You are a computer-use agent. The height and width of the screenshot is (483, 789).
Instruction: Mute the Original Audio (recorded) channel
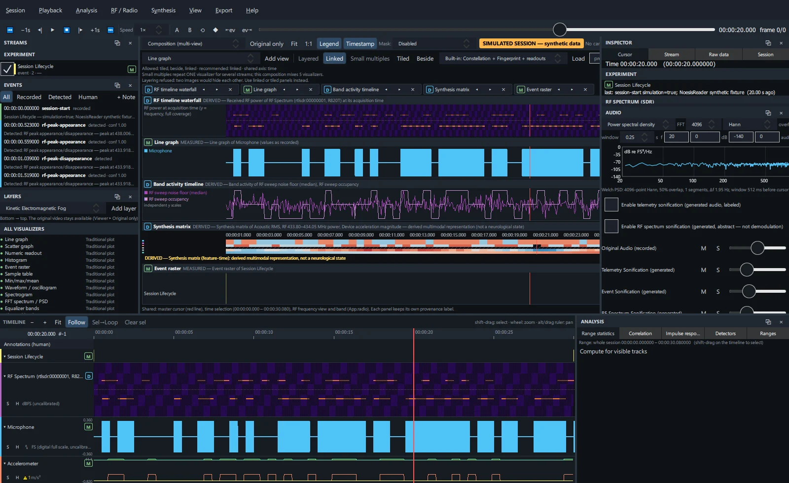(704, 248)
